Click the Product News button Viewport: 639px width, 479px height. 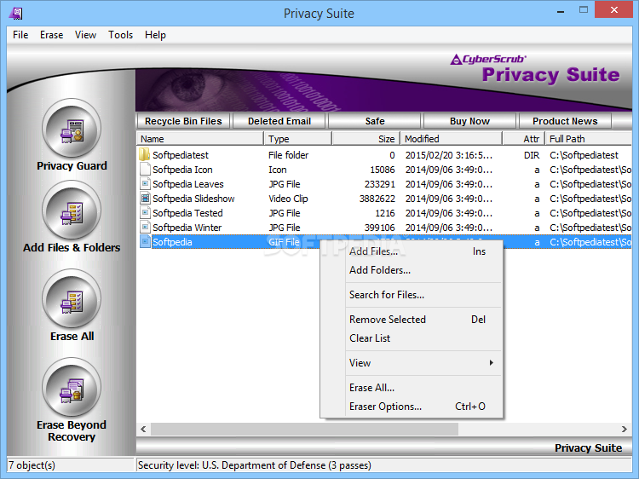tap(565, 121)
